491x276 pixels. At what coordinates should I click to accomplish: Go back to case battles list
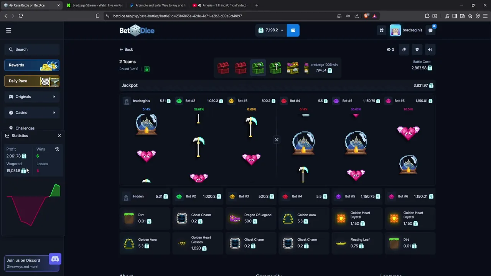click(126, 49)
